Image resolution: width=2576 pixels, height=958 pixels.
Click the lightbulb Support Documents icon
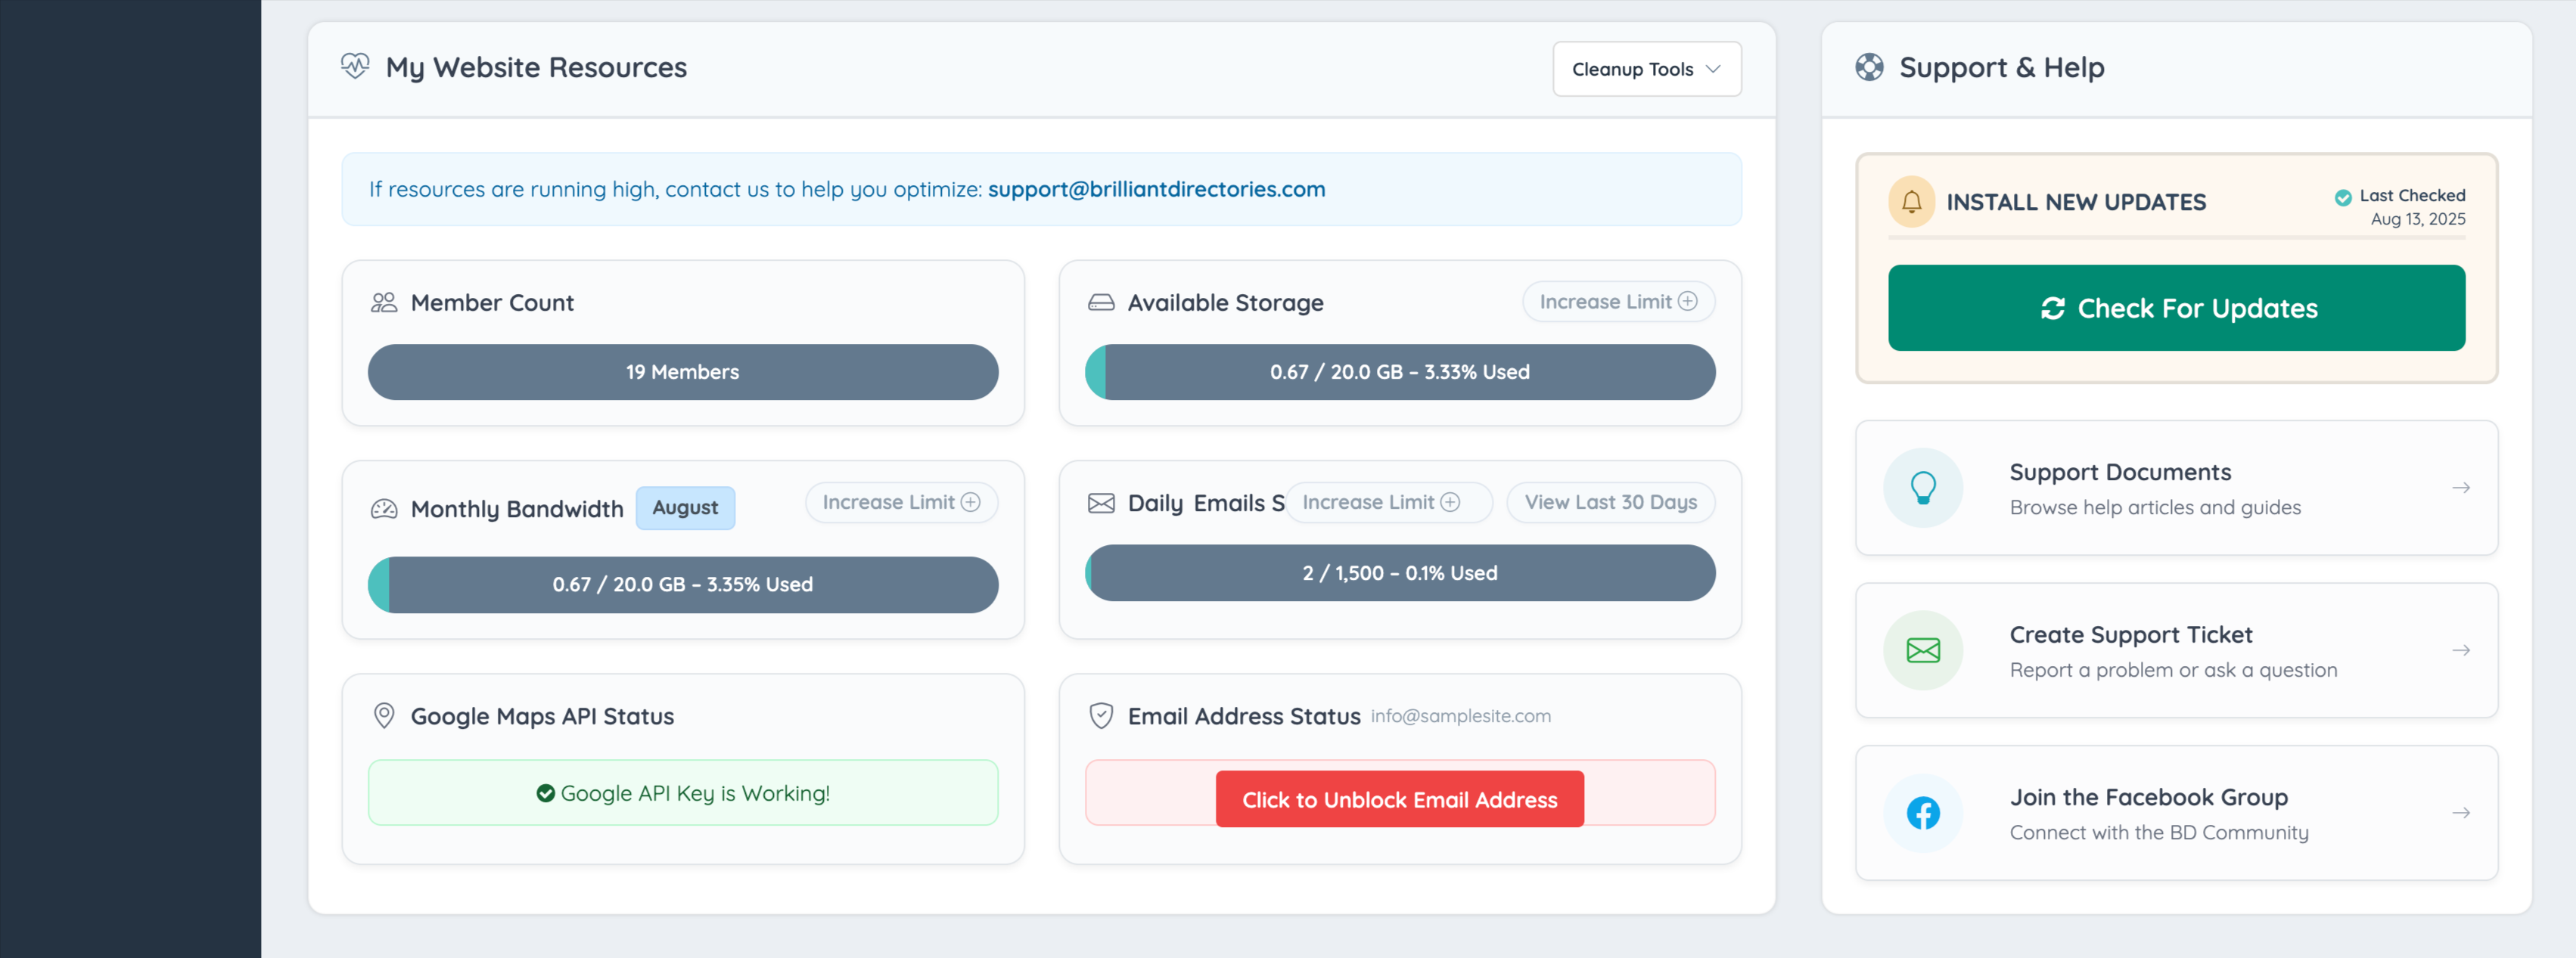coord(1922,488)
